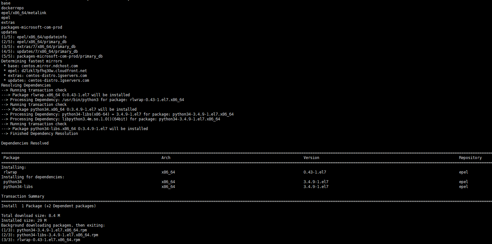Click 'epel' repository in the rlwrap row
The image size is (492, 244).
(464, 172)
